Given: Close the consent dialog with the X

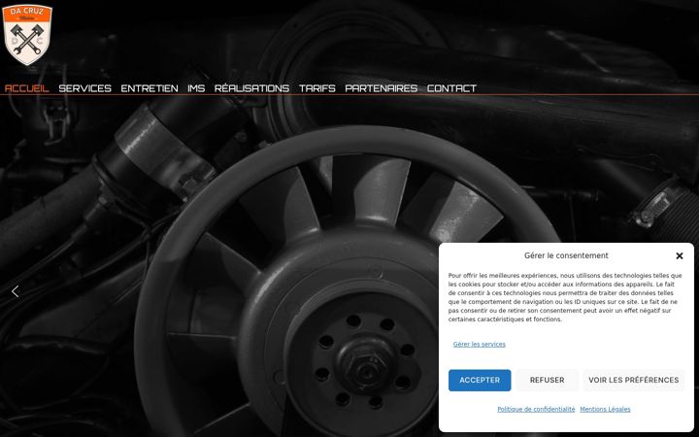Looking at the screenshot, I should (679, 255).
